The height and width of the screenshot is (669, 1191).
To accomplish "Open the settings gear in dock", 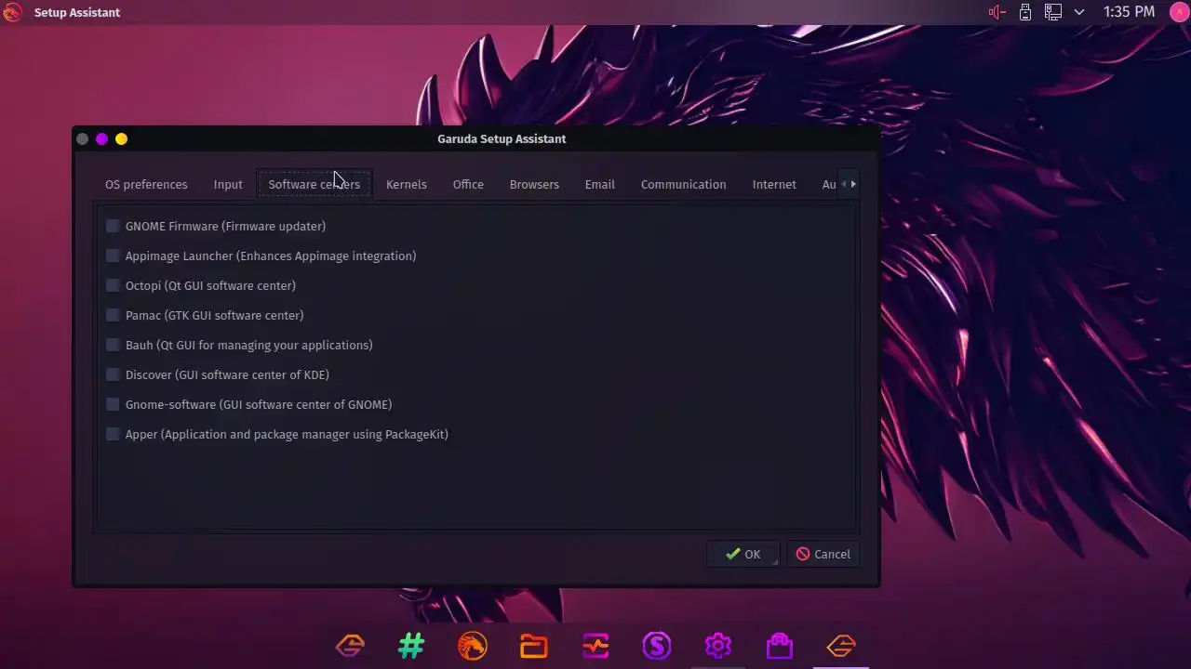I will click(x=718, y=645).
